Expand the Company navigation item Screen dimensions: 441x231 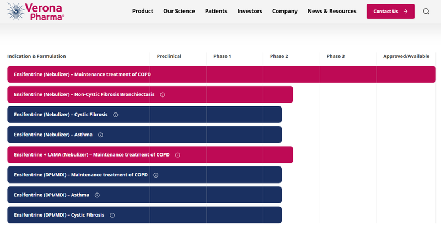[285, 12]
